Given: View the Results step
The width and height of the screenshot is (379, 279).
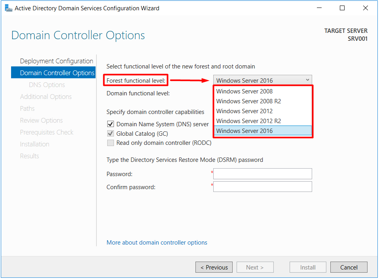Looking at the screenshot, I should tap(30, 156).
